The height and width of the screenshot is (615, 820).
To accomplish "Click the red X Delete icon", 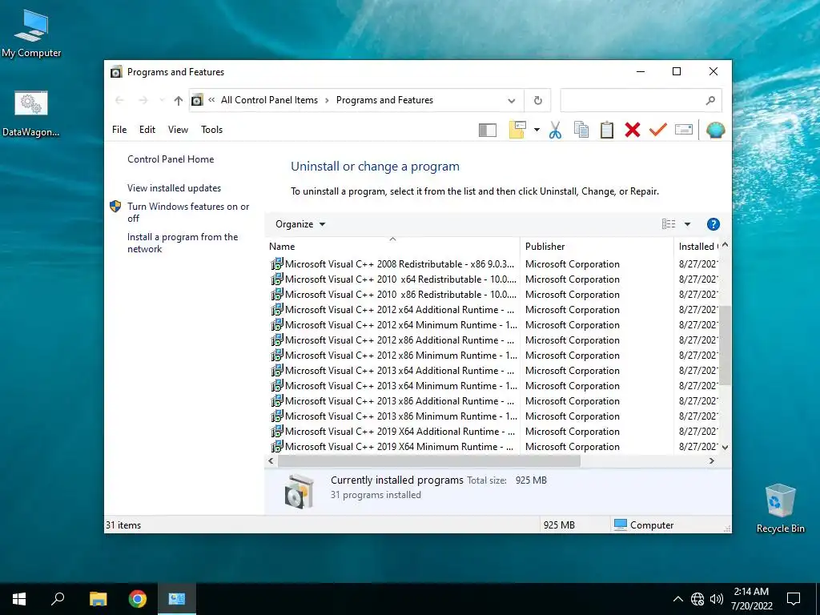I will pyautogui.click(x=633, y=130).
